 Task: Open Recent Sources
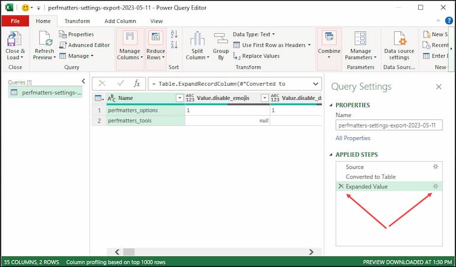pyautogui.click(x=435, y=45)
